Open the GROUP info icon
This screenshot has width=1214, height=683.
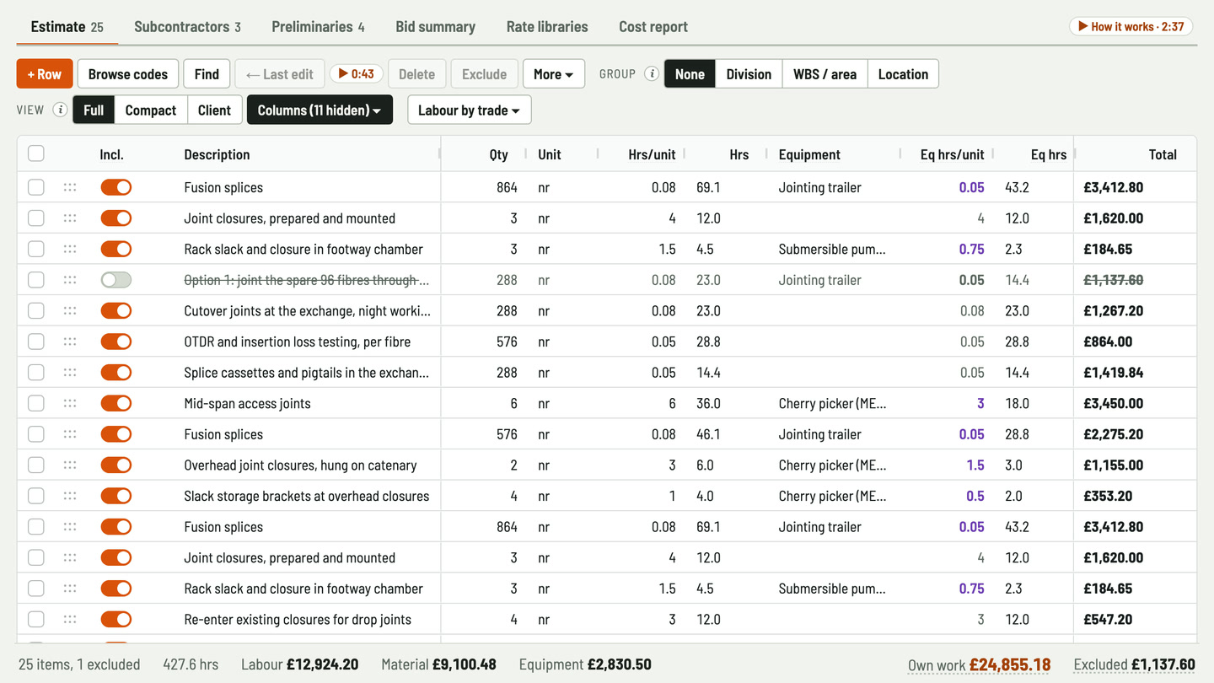[652, 74]
